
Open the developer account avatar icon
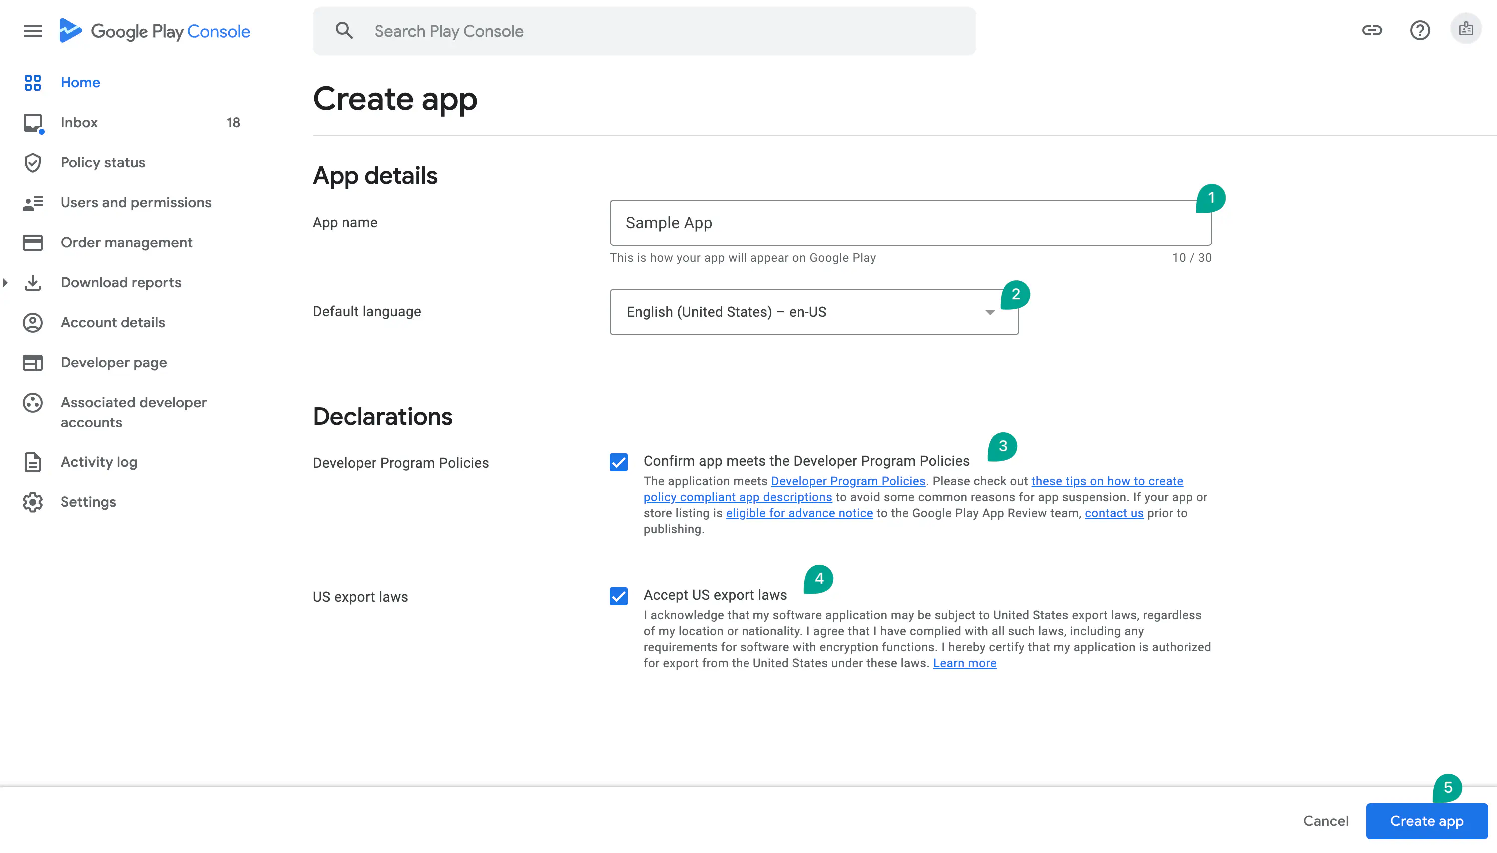pyautogui.click(x=1466, y=29)
